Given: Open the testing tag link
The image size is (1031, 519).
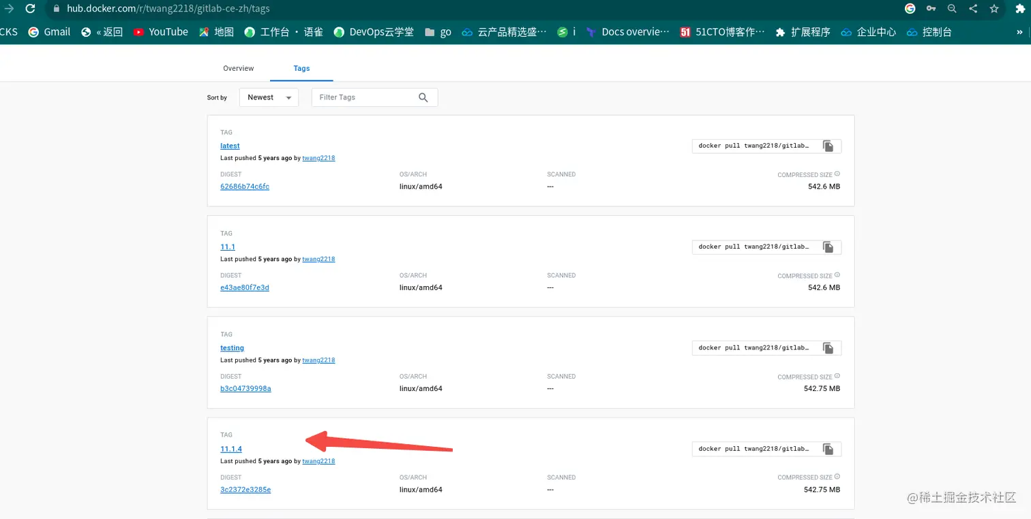Looking at the screenshot, I should [232, 347].
